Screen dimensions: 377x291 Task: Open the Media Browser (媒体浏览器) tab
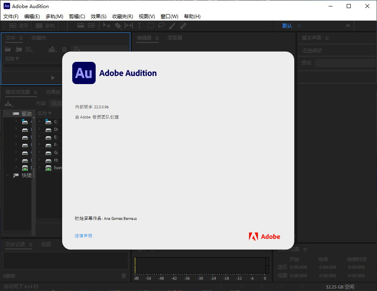coord(18,92)
